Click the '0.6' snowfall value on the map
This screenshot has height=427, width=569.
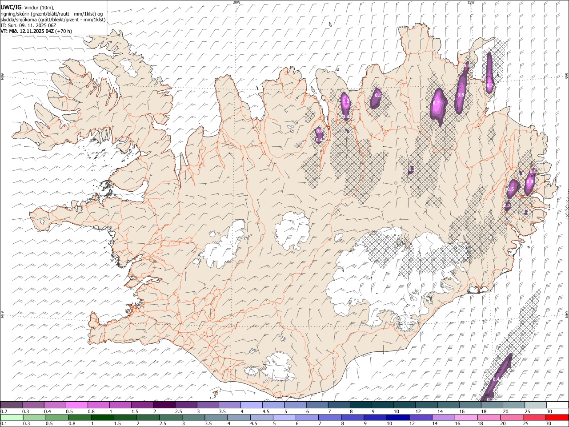(319, 131)
